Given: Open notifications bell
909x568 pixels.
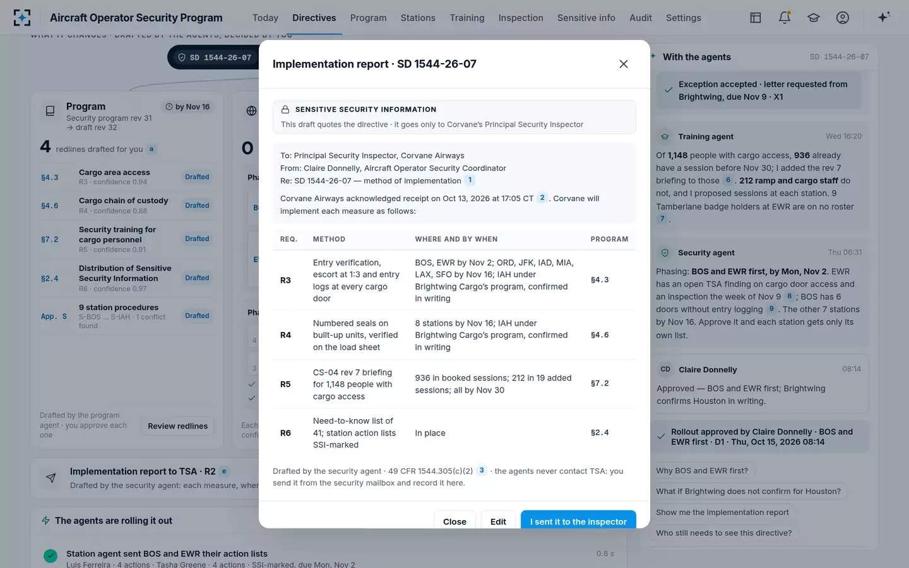Looking at the screenshot, I should (x=785, y=18).
